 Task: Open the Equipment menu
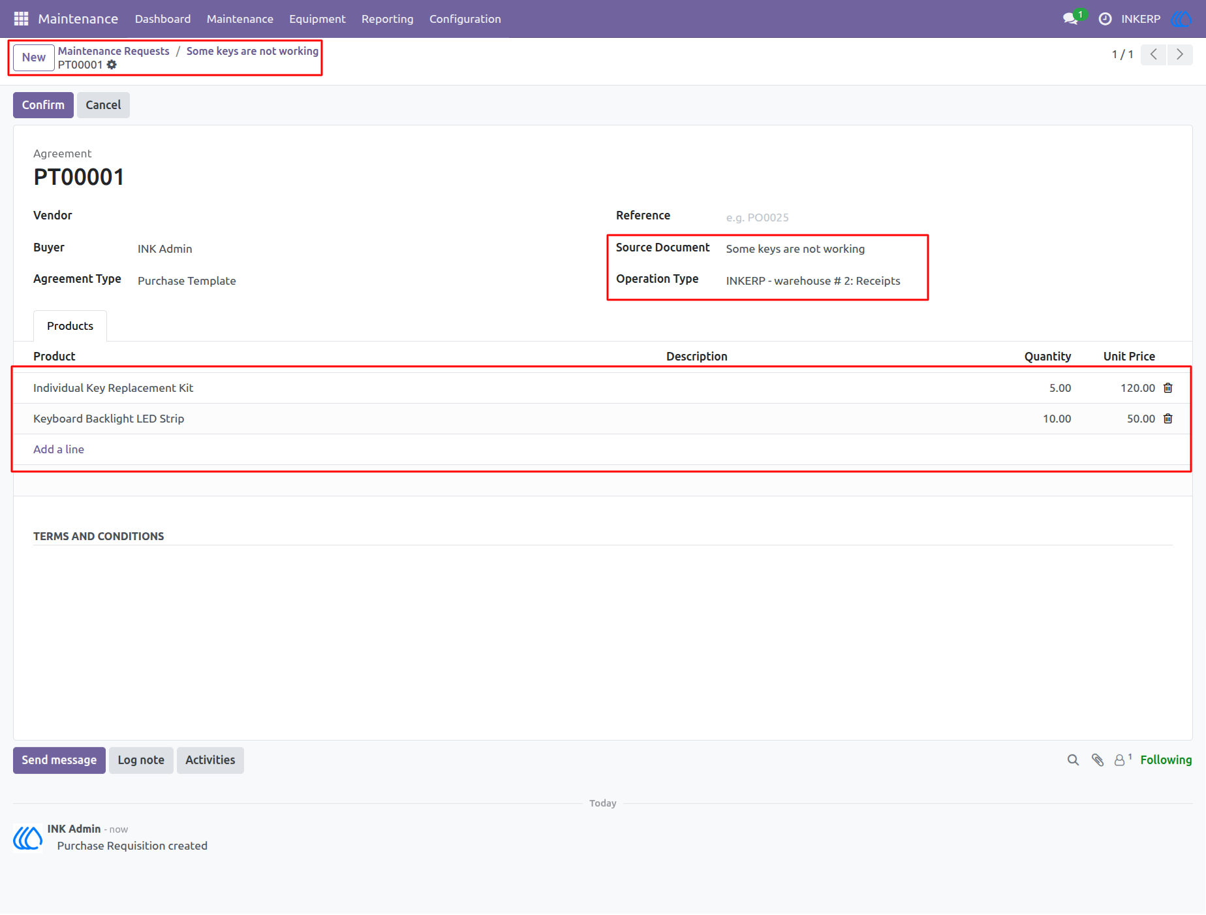(317, 19)
